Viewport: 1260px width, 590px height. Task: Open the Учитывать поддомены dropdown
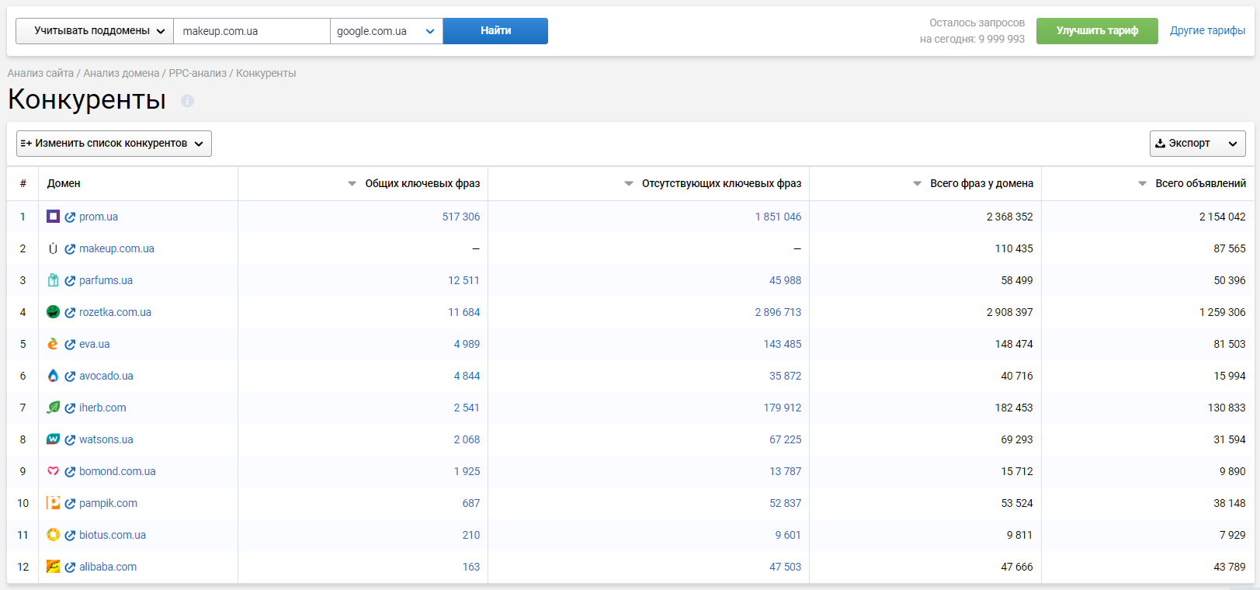coord(95,31)
